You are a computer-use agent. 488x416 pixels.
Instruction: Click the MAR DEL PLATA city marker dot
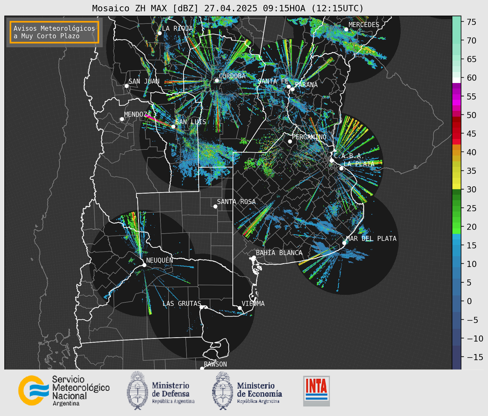click(344, 243)
